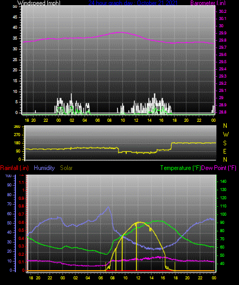The height and width of the screenshot is (285, 239).
Task: Click the "24 hour graph day : October 21 2021" title
Action: pyautogui.click(x=133, y=3)
